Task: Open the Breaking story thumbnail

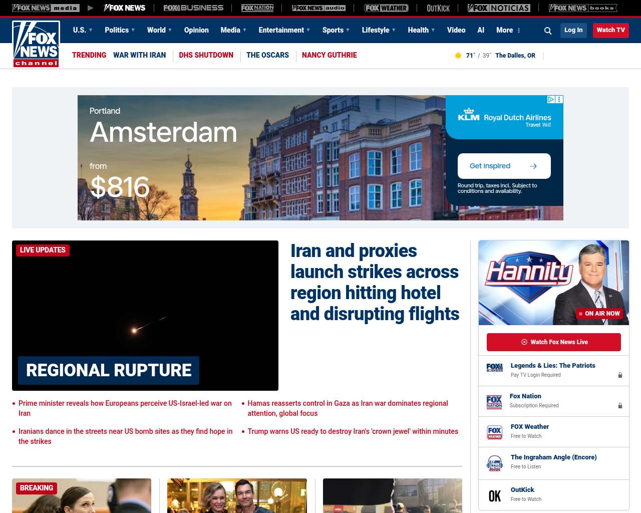Action: (82, 495)
